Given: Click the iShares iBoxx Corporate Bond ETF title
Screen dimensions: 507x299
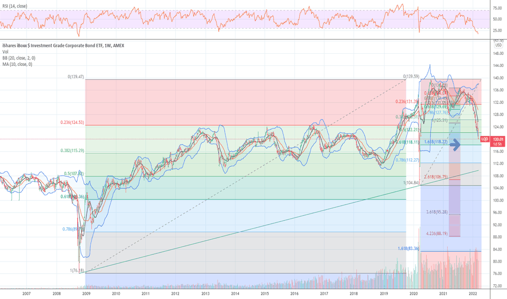Looking at the screenshot, I should (x=63, y=46).
